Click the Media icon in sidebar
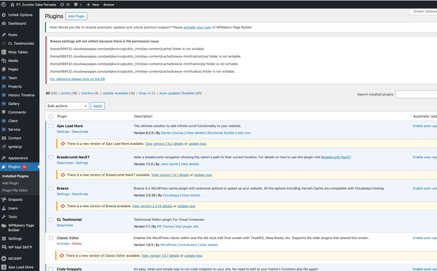437x271 pixels. pyautogui.click(x=4, y=61)
